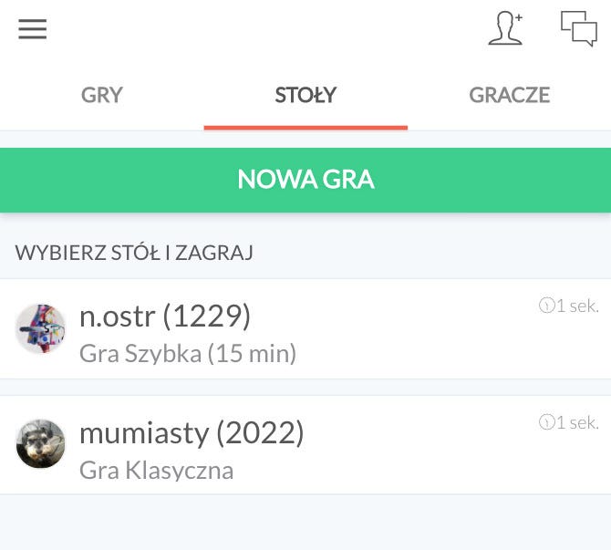Start a game with NOWA GRA
Screen dimensions: 611x550
click(x=305, y=180)
